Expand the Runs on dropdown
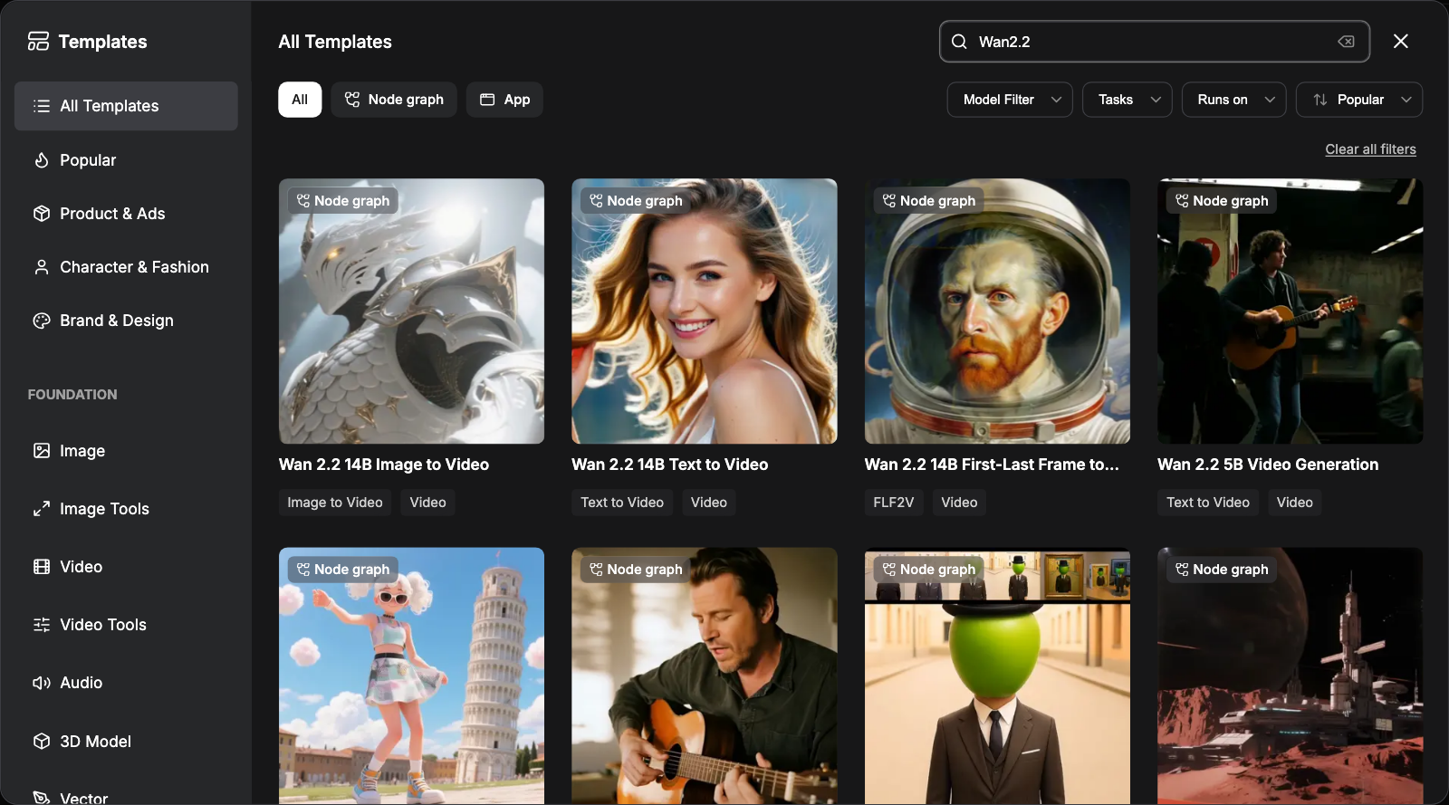Image resolution: width=1449 pixels, height=805 pixels. click(x=1234, y=100)
